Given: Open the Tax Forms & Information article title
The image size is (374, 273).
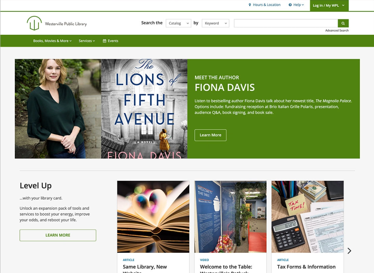Looking at the screenshot, I should pos(306,267).
